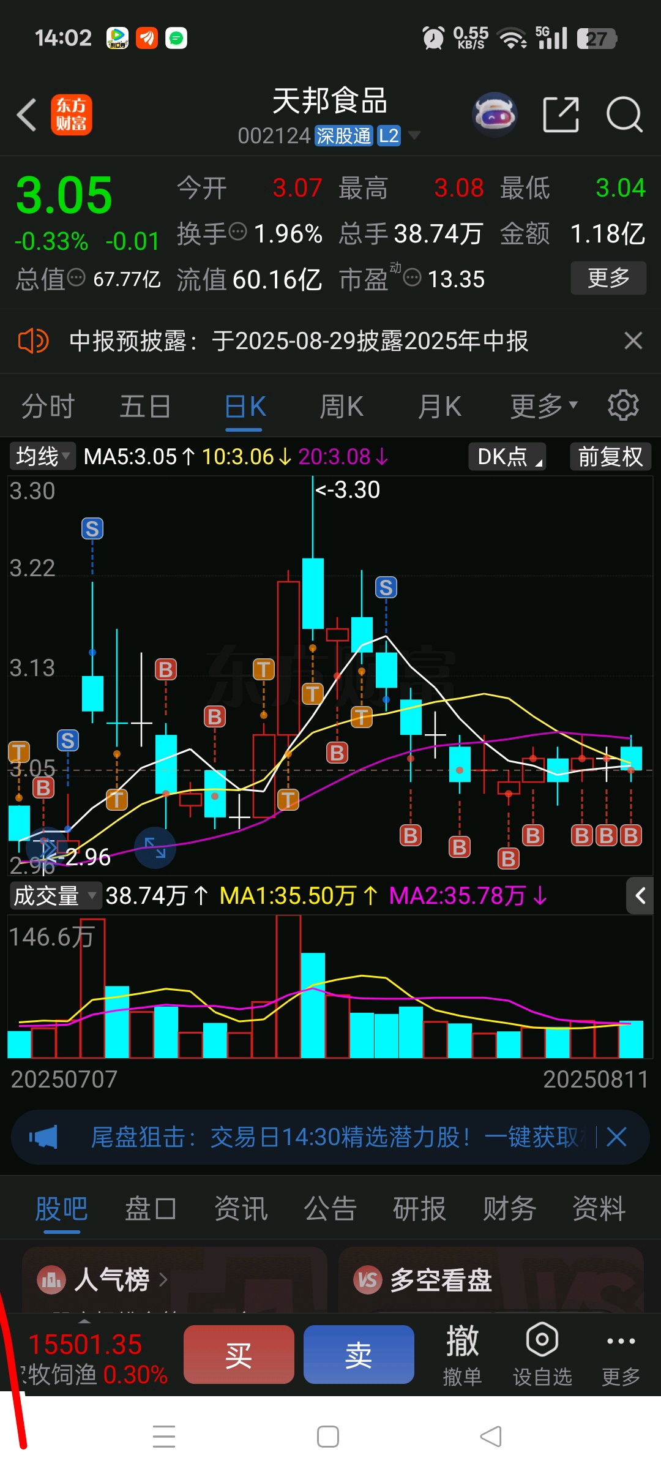
Task: Tap the info icon beside 市盈
Action: click(x=413, y=277)
